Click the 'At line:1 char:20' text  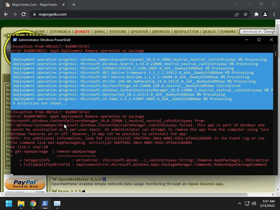29,147
